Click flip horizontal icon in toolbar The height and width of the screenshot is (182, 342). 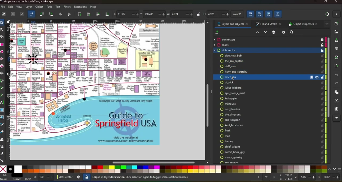pyautogui.click(x=60, y=14)
